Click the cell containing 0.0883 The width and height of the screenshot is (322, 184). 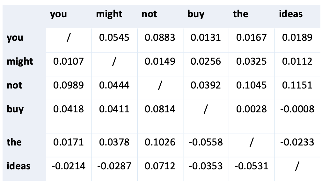(160, 38)
